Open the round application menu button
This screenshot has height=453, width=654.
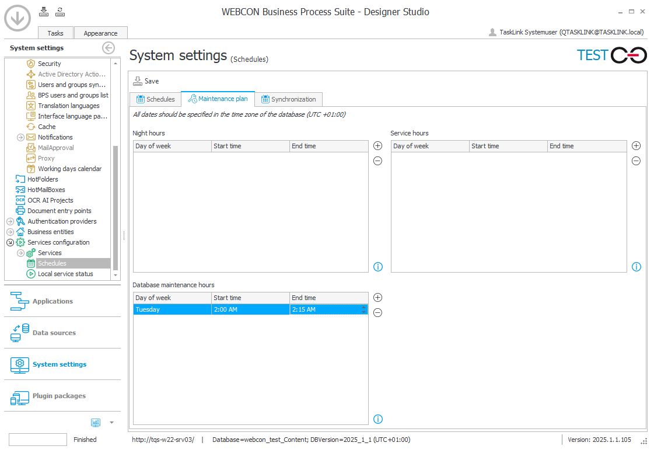coord(18,18)
